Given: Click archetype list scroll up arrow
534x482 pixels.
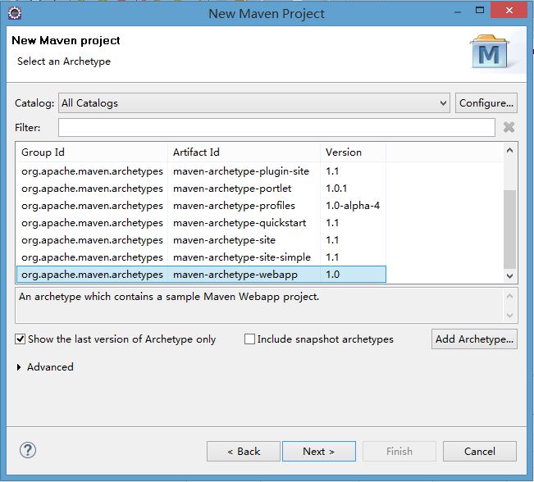Looking at the screenshot, I should [510, 151].
